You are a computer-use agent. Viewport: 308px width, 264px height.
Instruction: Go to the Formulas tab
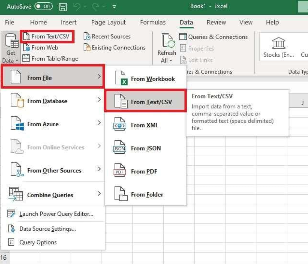(x=153, y=22)
